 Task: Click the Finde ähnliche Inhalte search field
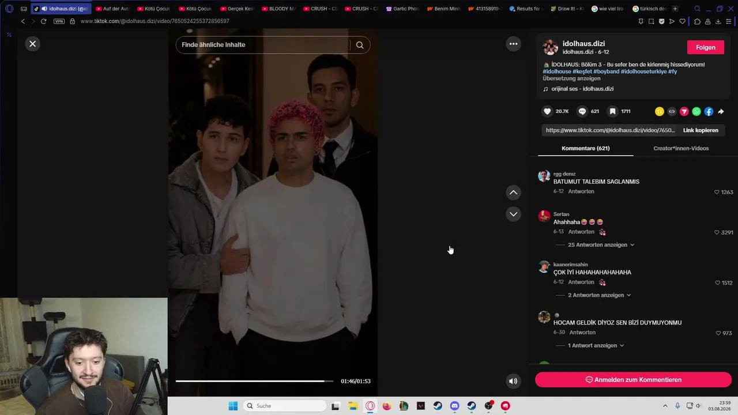point(264,45)
